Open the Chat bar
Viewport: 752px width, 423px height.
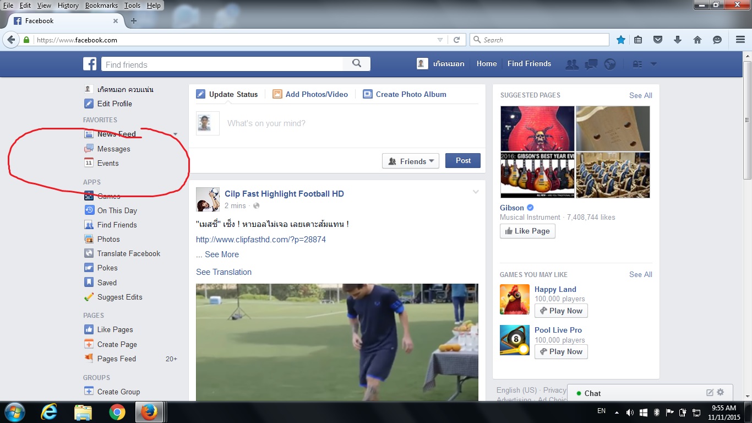tap(650, 393)
